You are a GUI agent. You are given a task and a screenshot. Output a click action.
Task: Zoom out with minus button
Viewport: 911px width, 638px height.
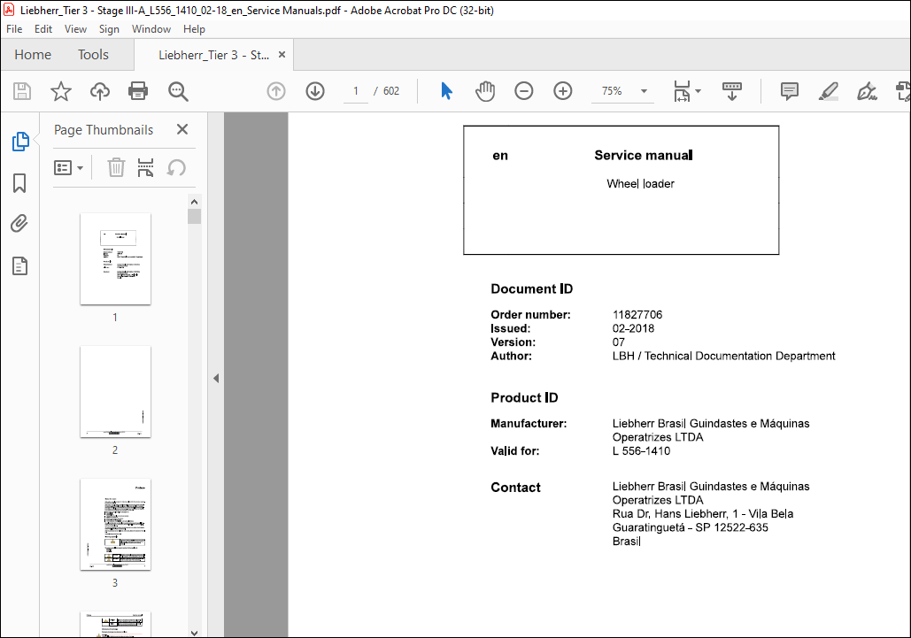523,91
